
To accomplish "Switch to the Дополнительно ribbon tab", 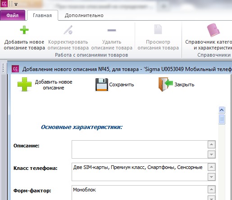I will click(x=84, y=15).
